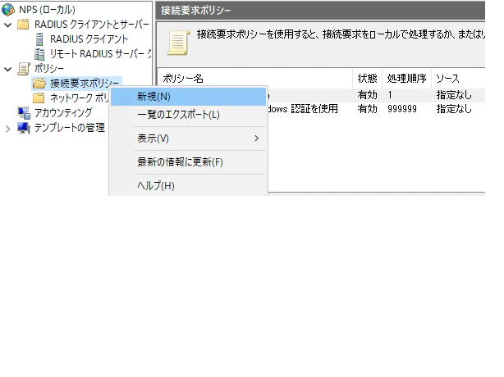Select 一覧のエクスポート(L) menu entry
This screenshot has width=504, height=377.
tap(188, 115)
